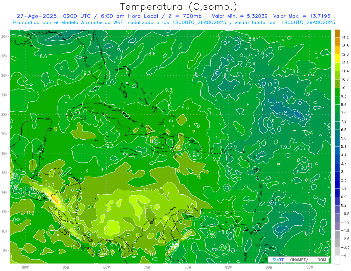
Task: Click the "0.2" value on the color scale
Action: (x=344, y=205)
